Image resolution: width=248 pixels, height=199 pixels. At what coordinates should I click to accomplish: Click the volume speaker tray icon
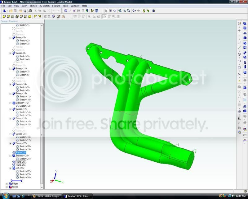pyautogui.click(x=233, y=196)
